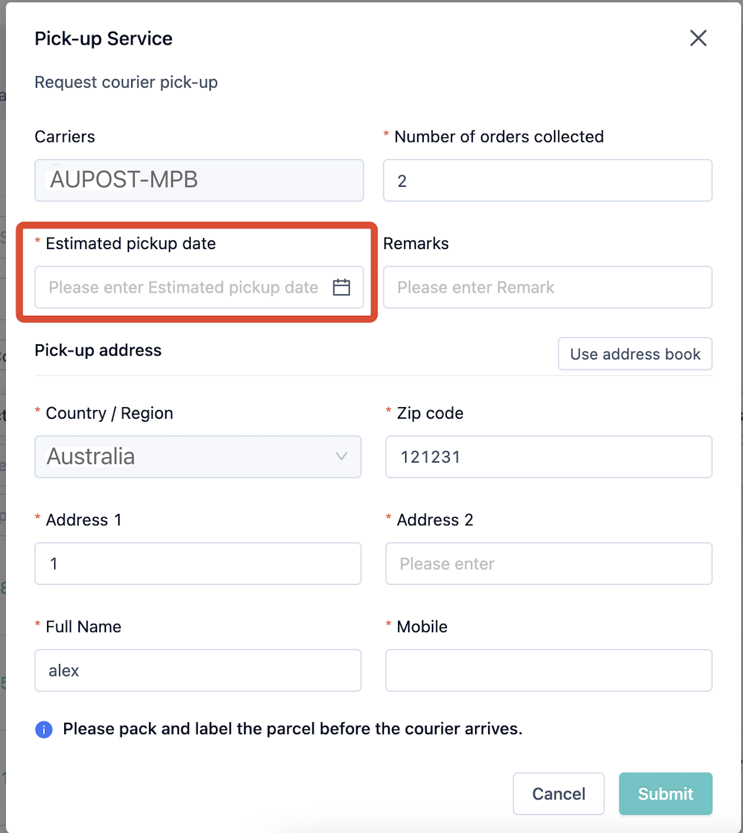Select the empty Mobile input field

(549, 670)
